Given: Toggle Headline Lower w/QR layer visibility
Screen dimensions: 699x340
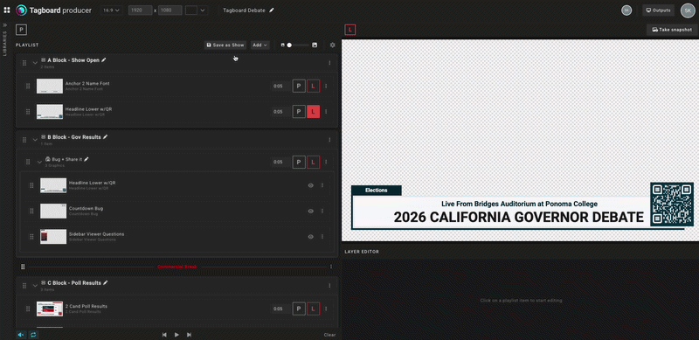Looking at the screenshot, I should (x=311, y=185).
